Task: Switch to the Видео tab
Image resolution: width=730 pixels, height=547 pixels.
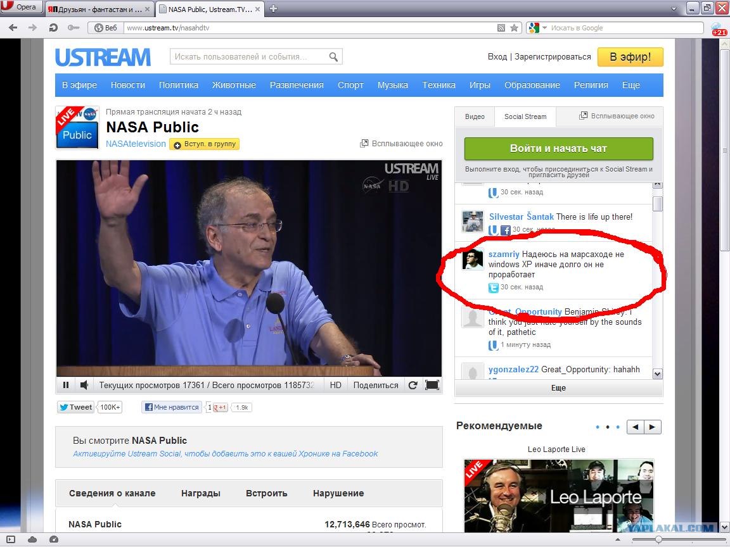Action: [x=475, y=116]
